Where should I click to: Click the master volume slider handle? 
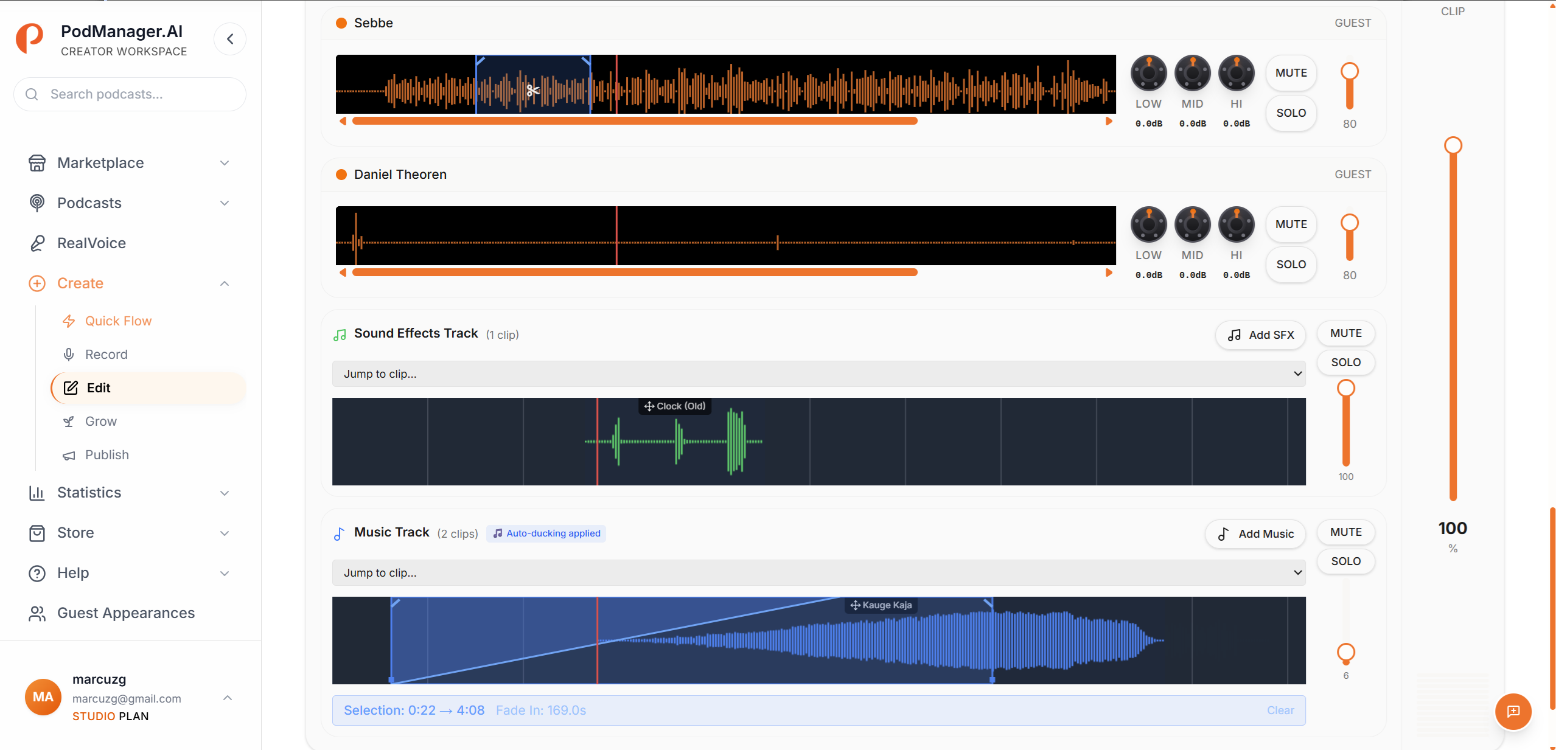(1453, 145)
